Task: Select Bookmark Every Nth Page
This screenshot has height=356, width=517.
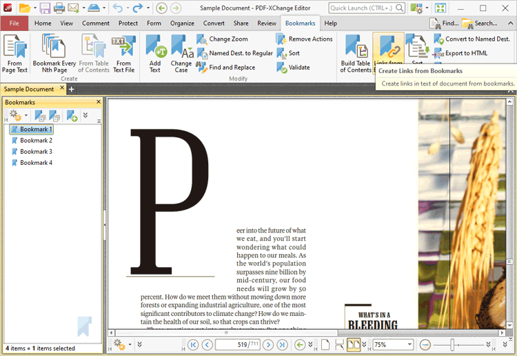Action: [x=54, y=53]
